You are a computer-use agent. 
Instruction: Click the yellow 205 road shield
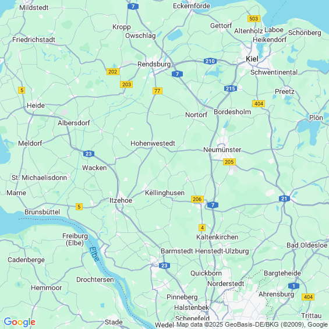(229, 162)
